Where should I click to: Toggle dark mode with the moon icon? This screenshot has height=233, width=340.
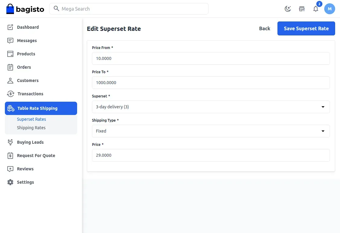(x=287, y=9)
